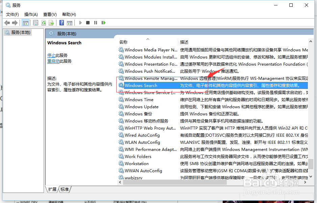The image size is (317, 203).
Task: Click the Forward arrow toolbar icon
Action: click(x=15, y=23)
